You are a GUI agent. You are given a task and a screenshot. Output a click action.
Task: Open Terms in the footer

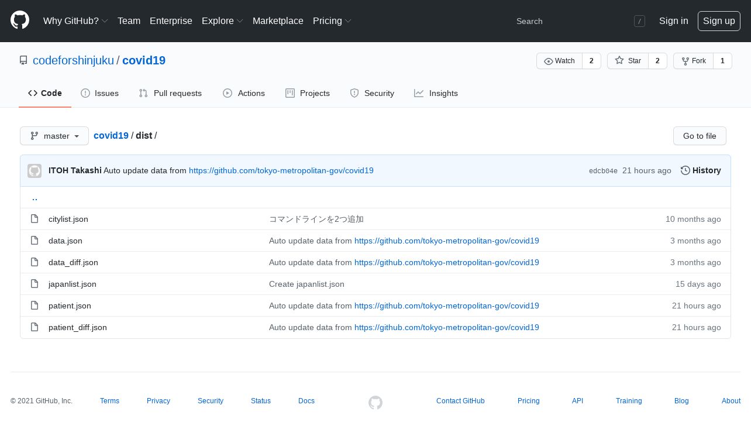pos(109,401)
